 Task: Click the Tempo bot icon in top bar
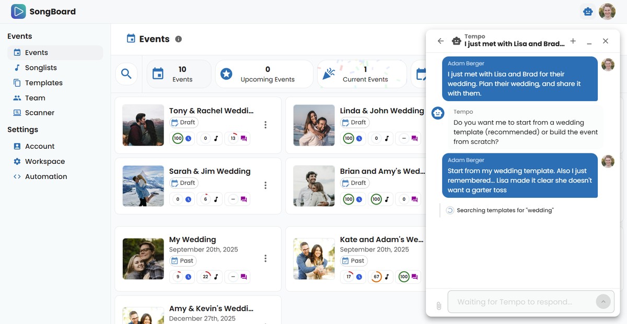(x=588, y=10)
